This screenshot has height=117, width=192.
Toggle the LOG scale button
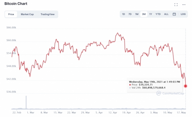(183, 14)
